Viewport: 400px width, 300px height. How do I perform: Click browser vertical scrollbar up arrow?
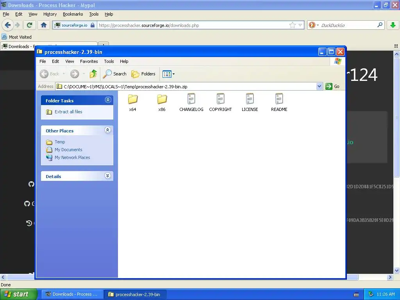tap(396, 54)
